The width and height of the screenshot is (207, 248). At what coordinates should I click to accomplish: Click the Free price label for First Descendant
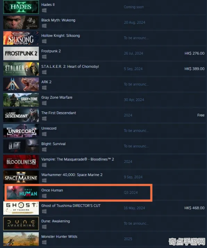[x=201, y=115]
